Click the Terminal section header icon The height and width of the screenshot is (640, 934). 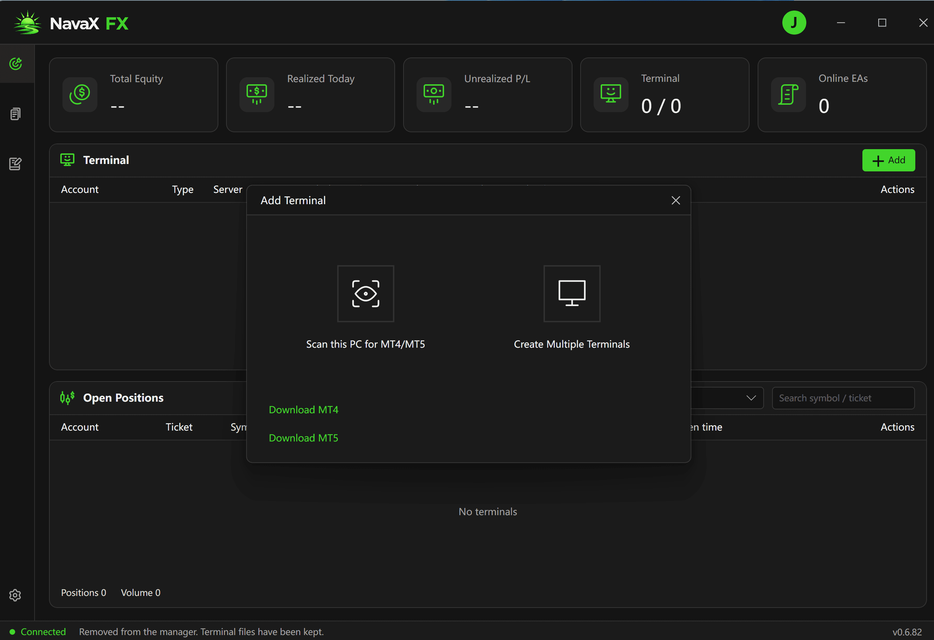click(67, 160)
